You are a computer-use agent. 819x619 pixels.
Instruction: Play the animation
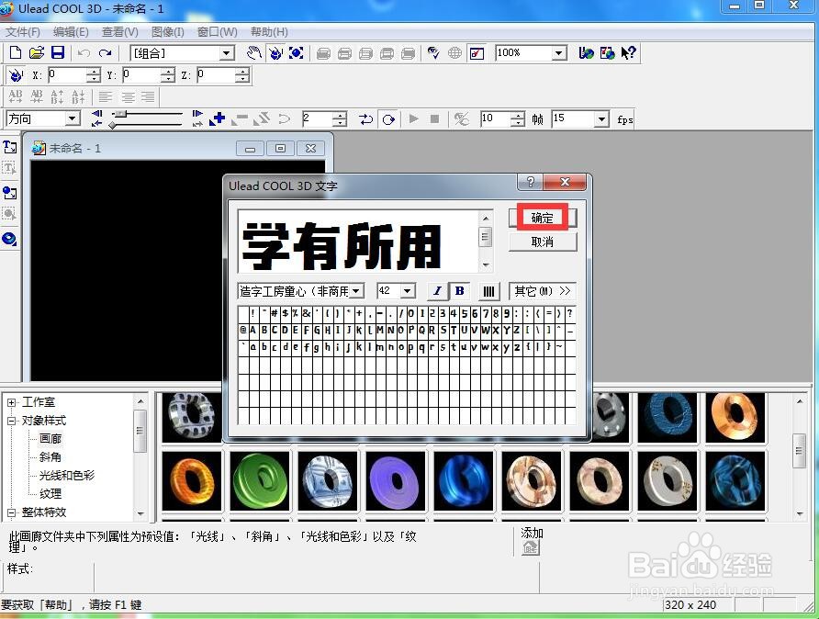(x=414, y=118)
